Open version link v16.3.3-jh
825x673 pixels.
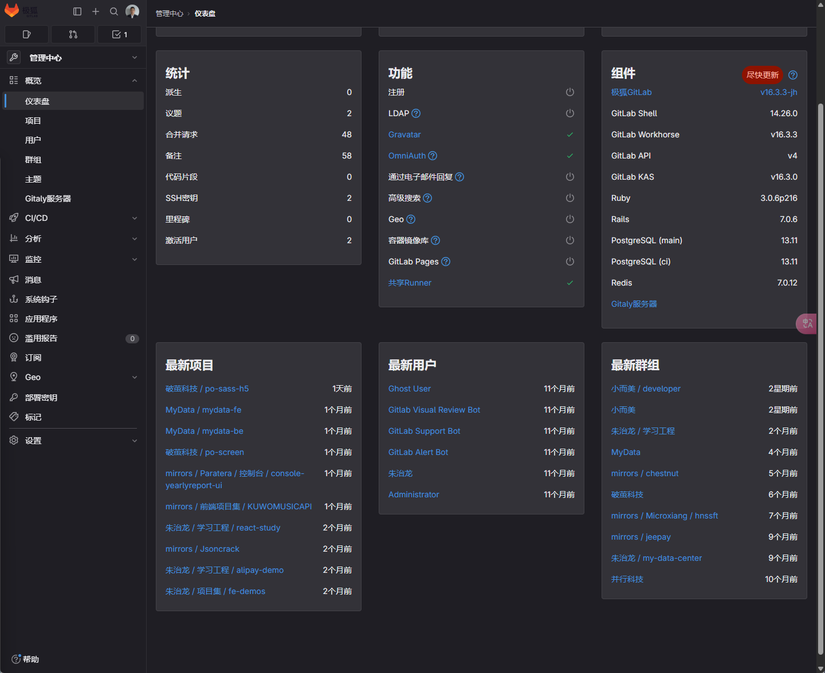(779, 92)
